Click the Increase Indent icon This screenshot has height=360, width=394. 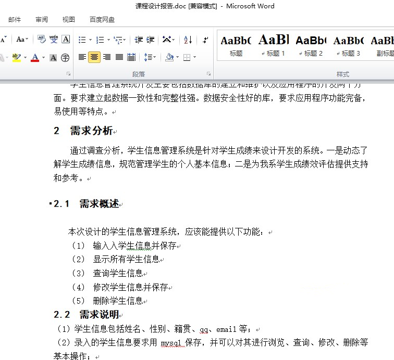click(x=150, y=40)
